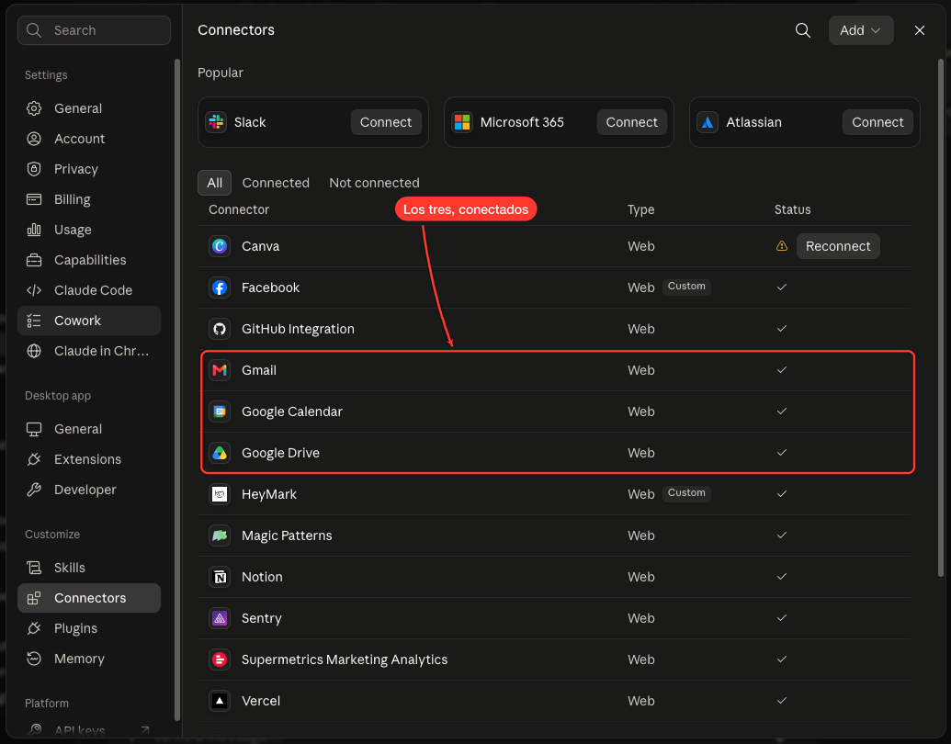Open the Memory page
Screen dimensions: 951x744
pyautogui.click(x=89, y=659)
